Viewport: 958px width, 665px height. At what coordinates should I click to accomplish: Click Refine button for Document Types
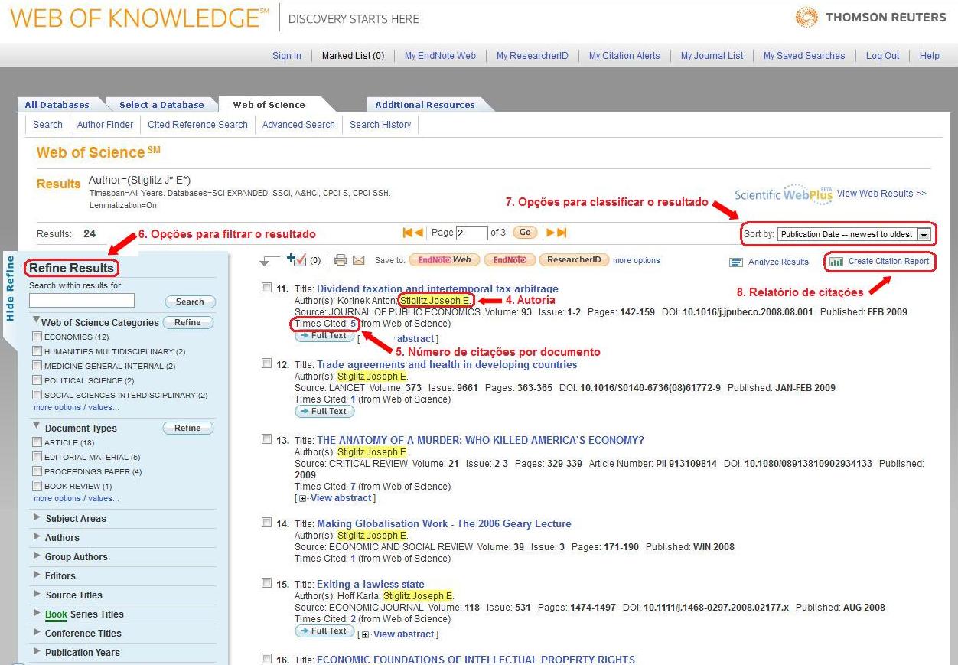pyautogui.click(x=187, y=428)
